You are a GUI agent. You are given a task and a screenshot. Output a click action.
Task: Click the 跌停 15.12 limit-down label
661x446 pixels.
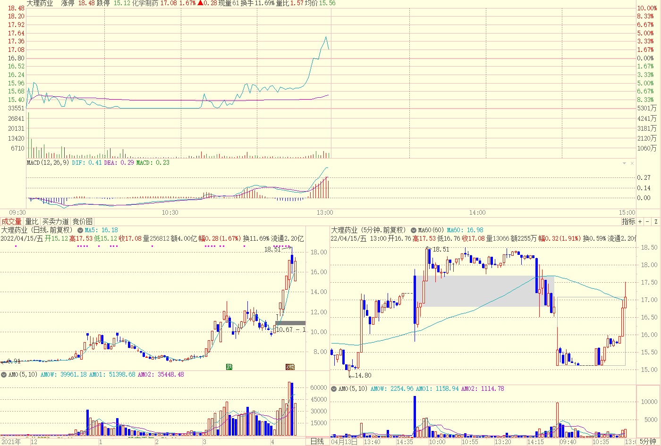[113, 3]
